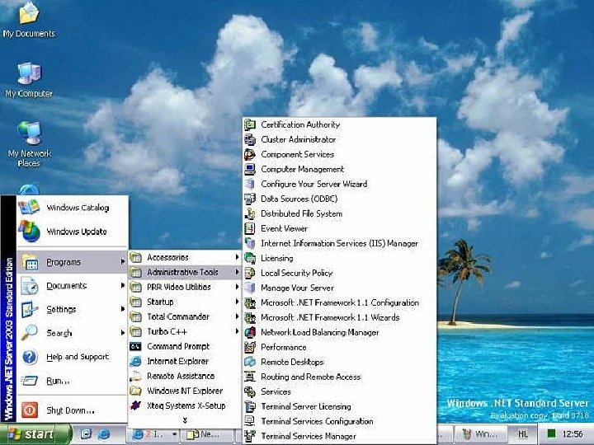The width and height of the screenshot is (594, 445).
Task: Click the Certification Authority icon
Action: [250, 124]
